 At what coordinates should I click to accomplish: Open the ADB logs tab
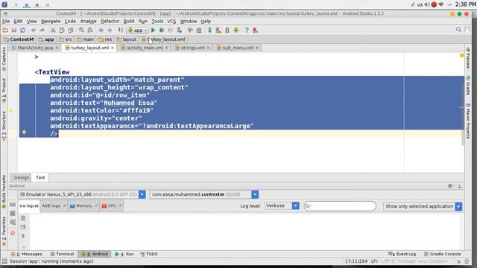tap(54, 205)
